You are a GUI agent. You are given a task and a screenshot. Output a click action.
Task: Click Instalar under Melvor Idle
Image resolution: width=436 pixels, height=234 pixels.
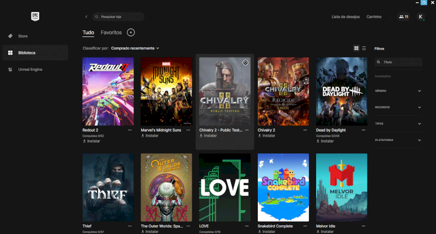[325, 231]
